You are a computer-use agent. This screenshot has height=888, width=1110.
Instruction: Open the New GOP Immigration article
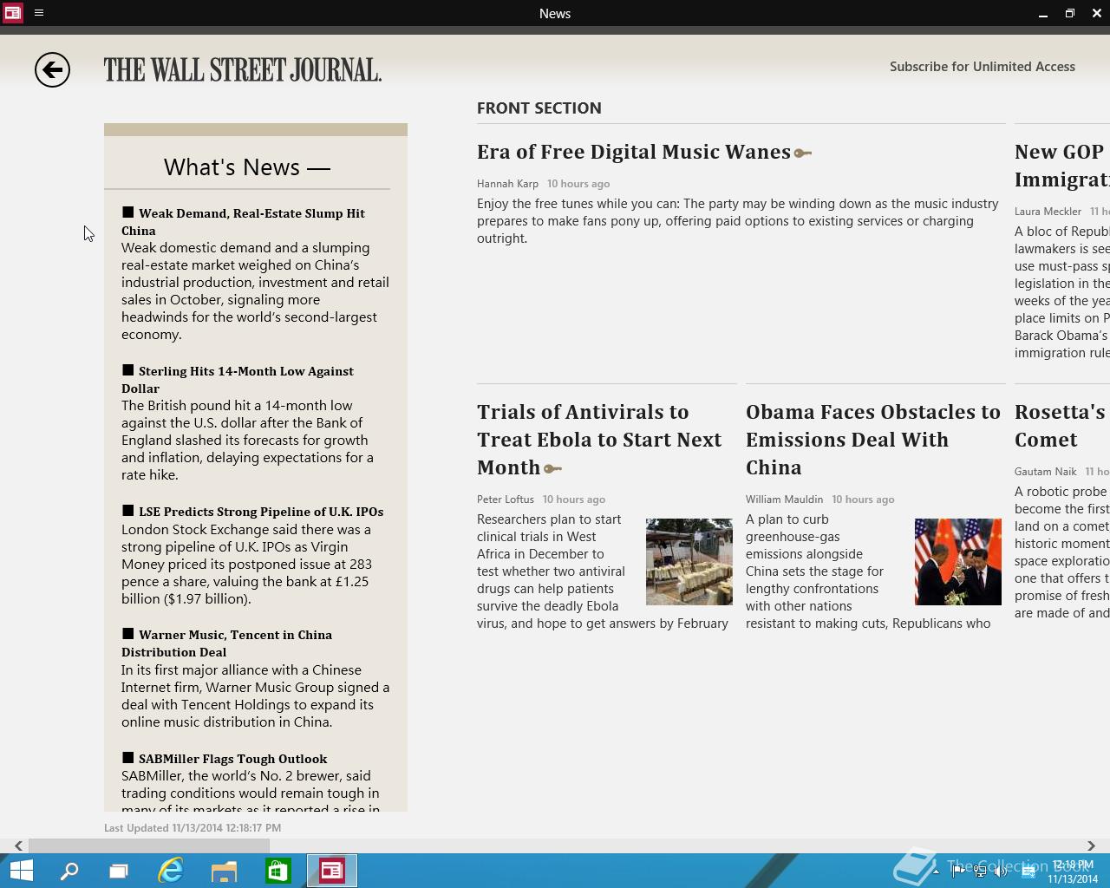click(x=1062, y=166)
